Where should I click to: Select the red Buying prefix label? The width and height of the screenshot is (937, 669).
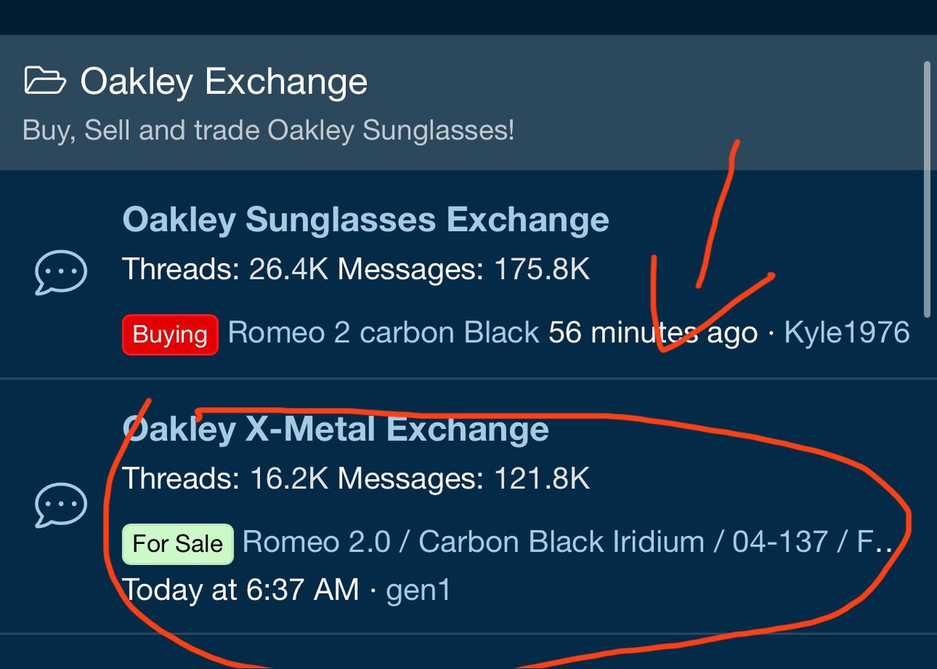pos(169,334)
